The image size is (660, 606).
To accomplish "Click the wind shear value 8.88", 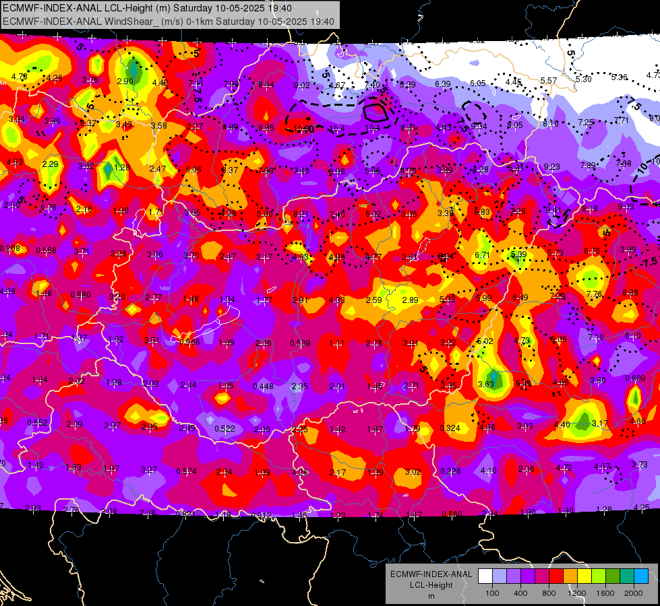I will click(630, 292).
